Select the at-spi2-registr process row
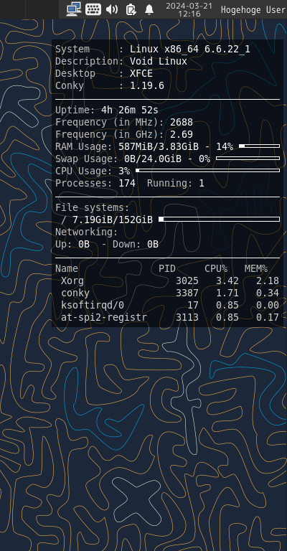 (167, 318)
